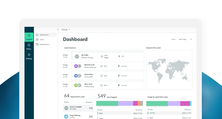Image resolution: width=222 pixels, height=119 pixels.
Task: Click orange segment of users logged bar
Action: pos(139,103)
